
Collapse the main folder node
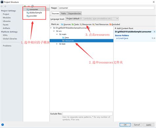(57, 34)
